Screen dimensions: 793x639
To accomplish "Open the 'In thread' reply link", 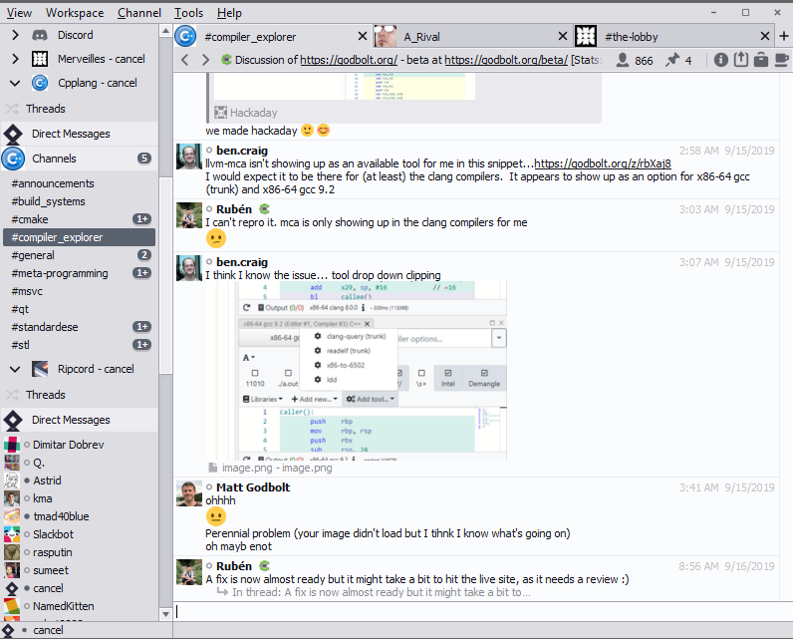I will point(382,592).
